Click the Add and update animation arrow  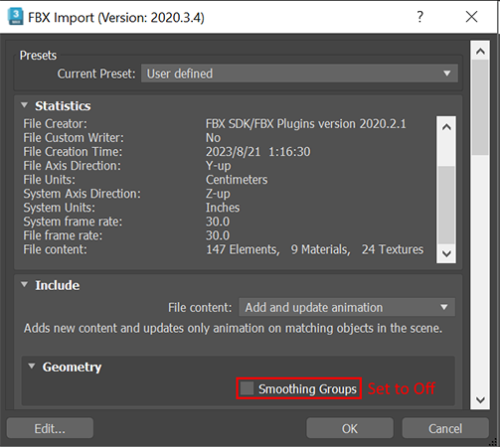[444, 308]
